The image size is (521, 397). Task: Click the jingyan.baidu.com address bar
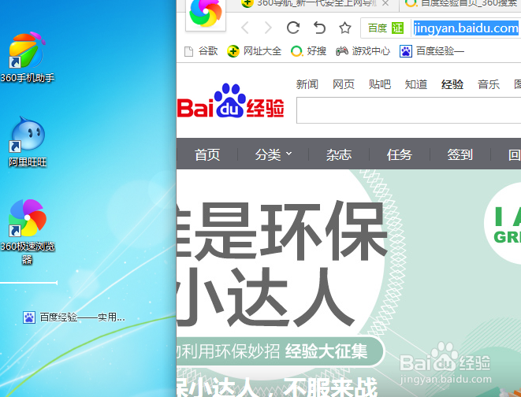[x=466, y=28]
